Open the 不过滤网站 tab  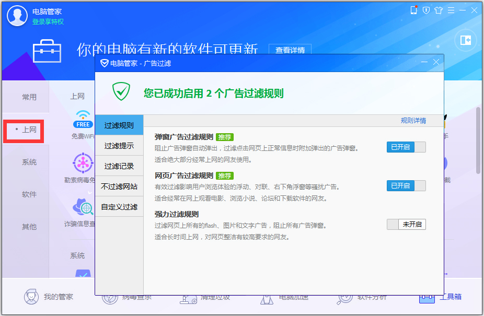coord(119,186)
